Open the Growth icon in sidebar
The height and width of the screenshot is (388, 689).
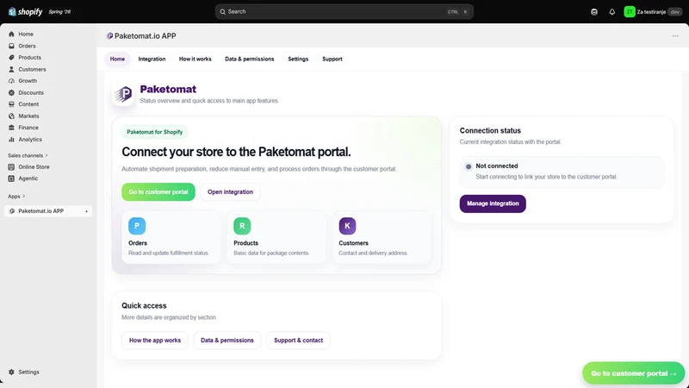click(11, 81)
